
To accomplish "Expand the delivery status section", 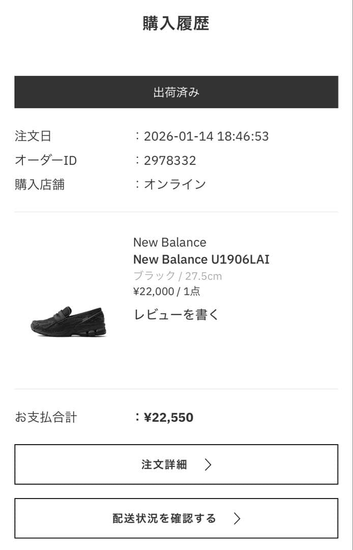I will (176, 518).
